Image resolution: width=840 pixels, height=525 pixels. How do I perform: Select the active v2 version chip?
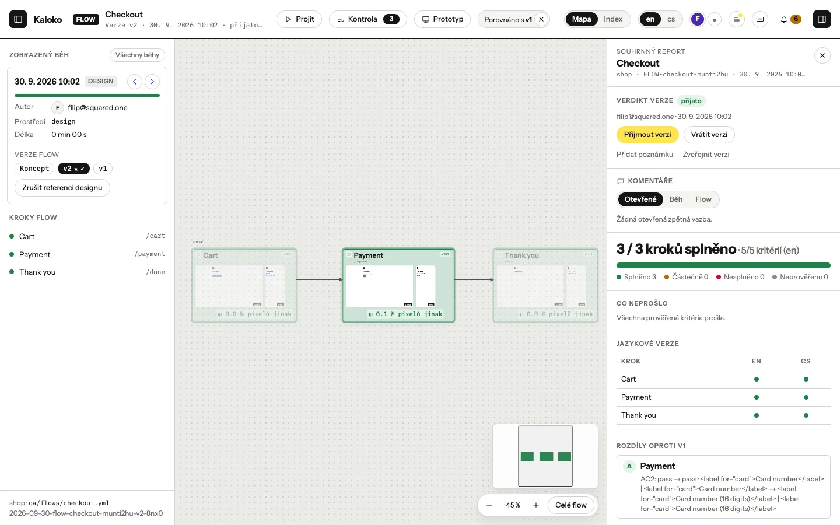pos(73,169)
